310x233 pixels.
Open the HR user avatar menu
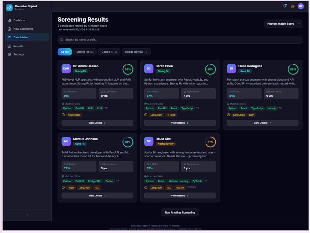(x=301, y=6)
